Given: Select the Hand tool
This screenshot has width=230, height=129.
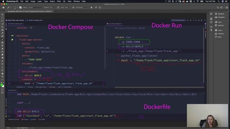Looking at the screenshot, I should pos(3,73).
